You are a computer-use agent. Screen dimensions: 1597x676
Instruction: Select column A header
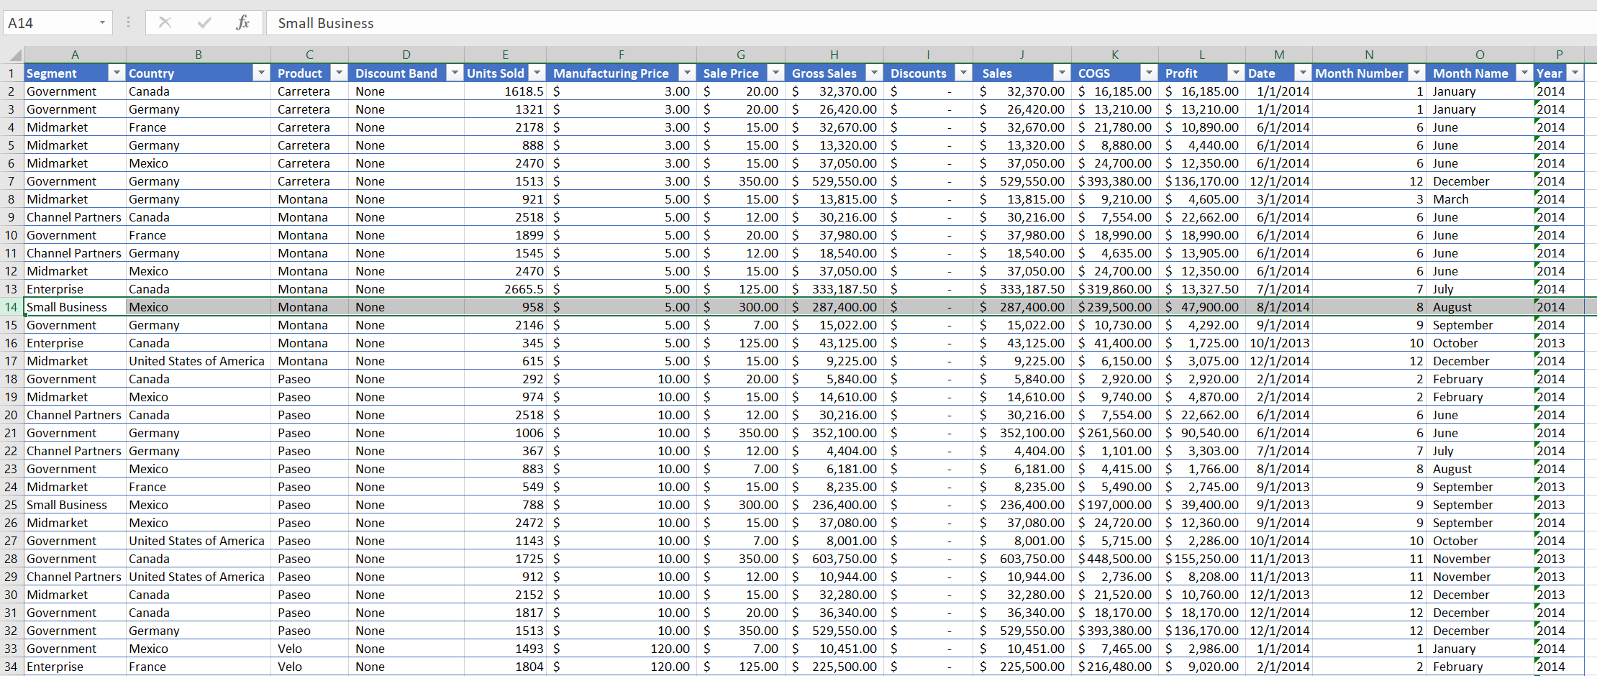75,55
